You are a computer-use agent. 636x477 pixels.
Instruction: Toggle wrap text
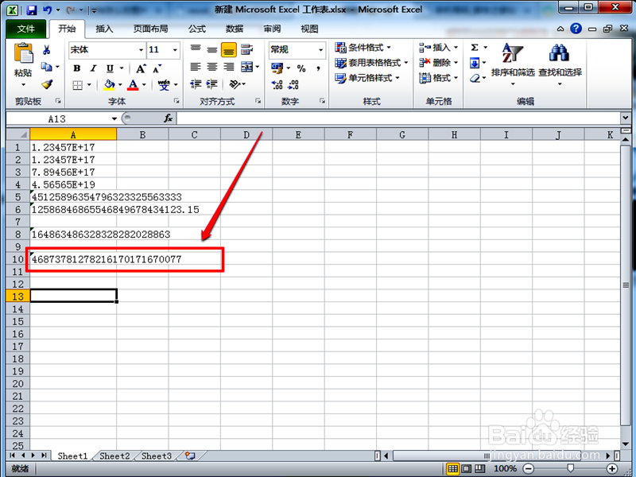[246, 49]
